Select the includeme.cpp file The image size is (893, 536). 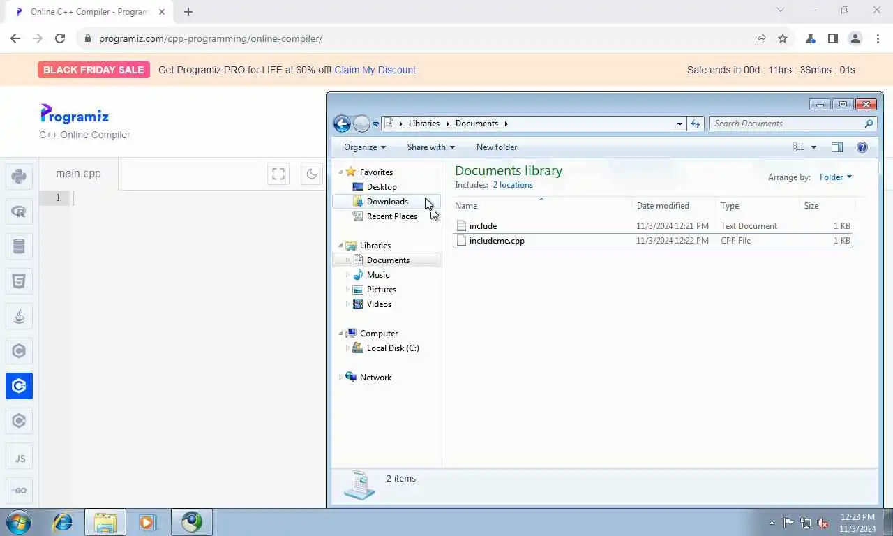point(653,241)
